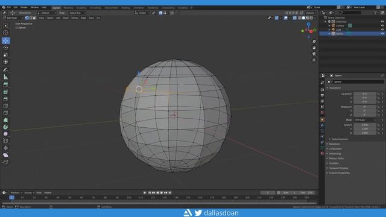
Task: Select the Scale tool
Action: point(5,55)
